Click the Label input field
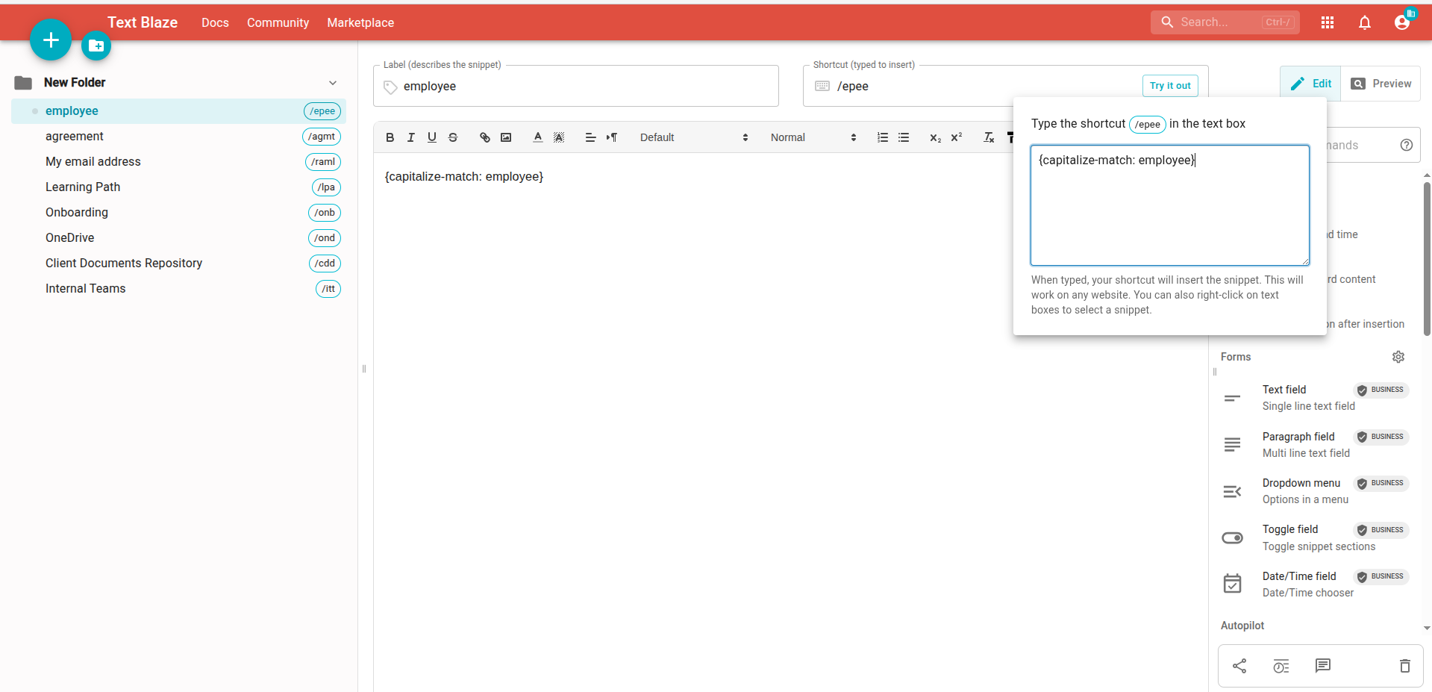The width and height of the screenshot is (1432, 692). point(576,87)
